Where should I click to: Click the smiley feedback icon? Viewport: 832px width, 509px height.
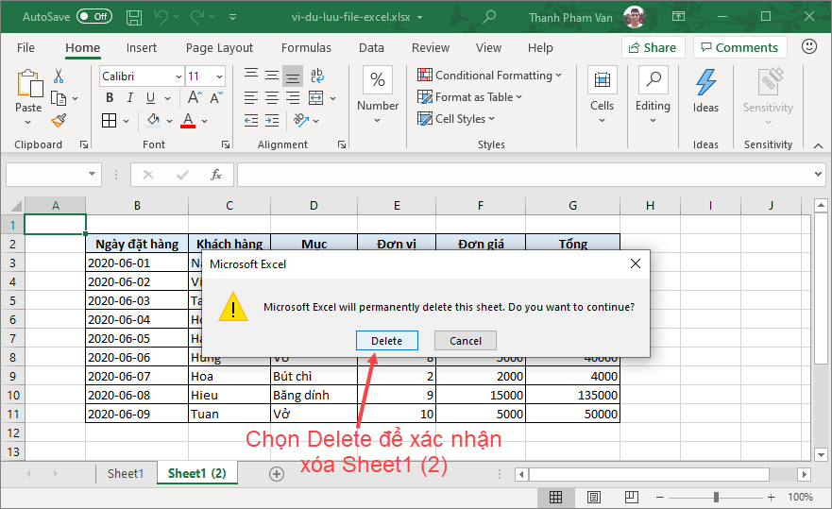tap(808, 46)
